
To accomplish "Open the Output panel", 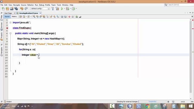I will click(x=8, y=102).
